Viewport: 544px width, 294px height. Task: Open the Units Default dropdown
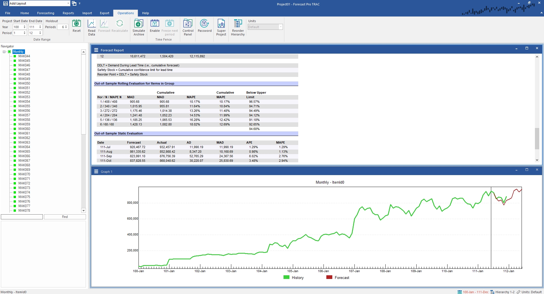tap(281, 27)
